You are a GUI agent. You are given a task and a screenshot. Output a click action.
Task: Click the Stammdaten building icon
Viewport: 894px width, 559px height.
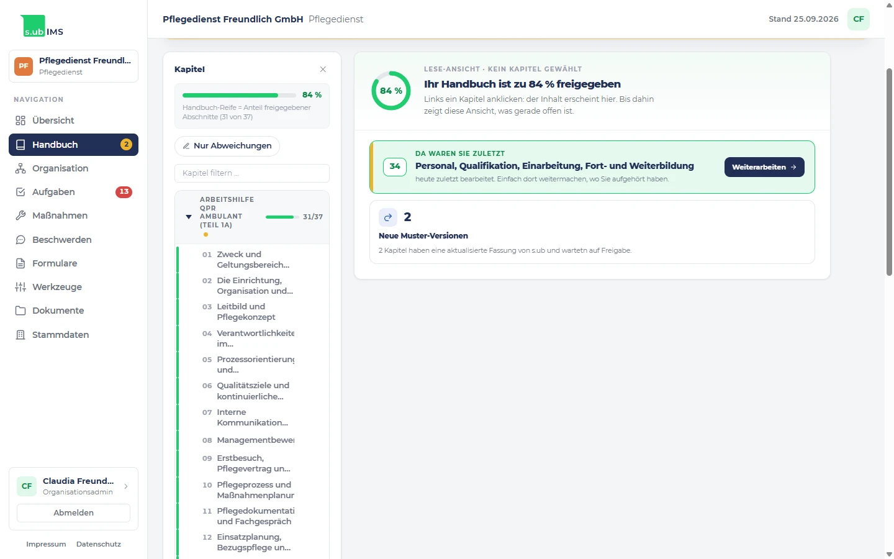[20, 335]
